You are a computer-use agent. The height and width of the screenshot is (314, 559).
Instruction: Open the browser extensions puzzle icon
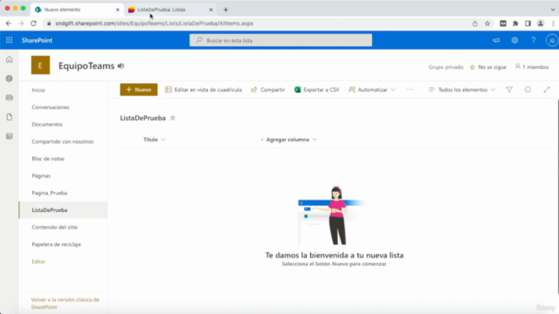click(515, 24)
